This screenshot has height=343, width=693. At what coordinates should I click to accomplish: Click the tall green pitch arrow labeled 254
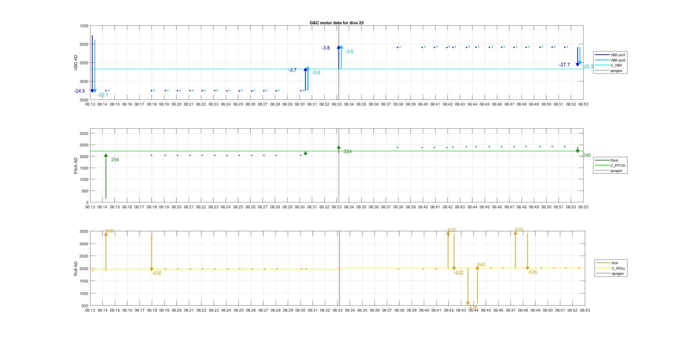click(x=106, y=177)
